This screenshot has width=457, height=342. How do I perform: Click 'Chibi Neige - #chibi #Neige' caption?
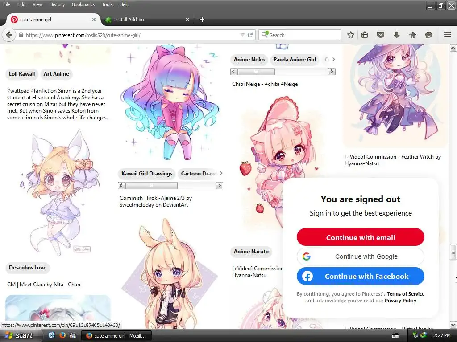click(x=265, y=84)
